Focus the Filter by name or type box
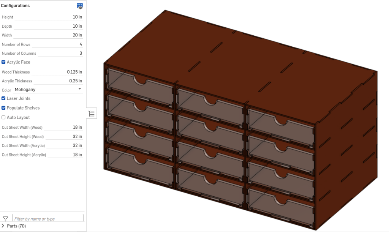This screenshot has width=389, height=232. pos(47,219)
